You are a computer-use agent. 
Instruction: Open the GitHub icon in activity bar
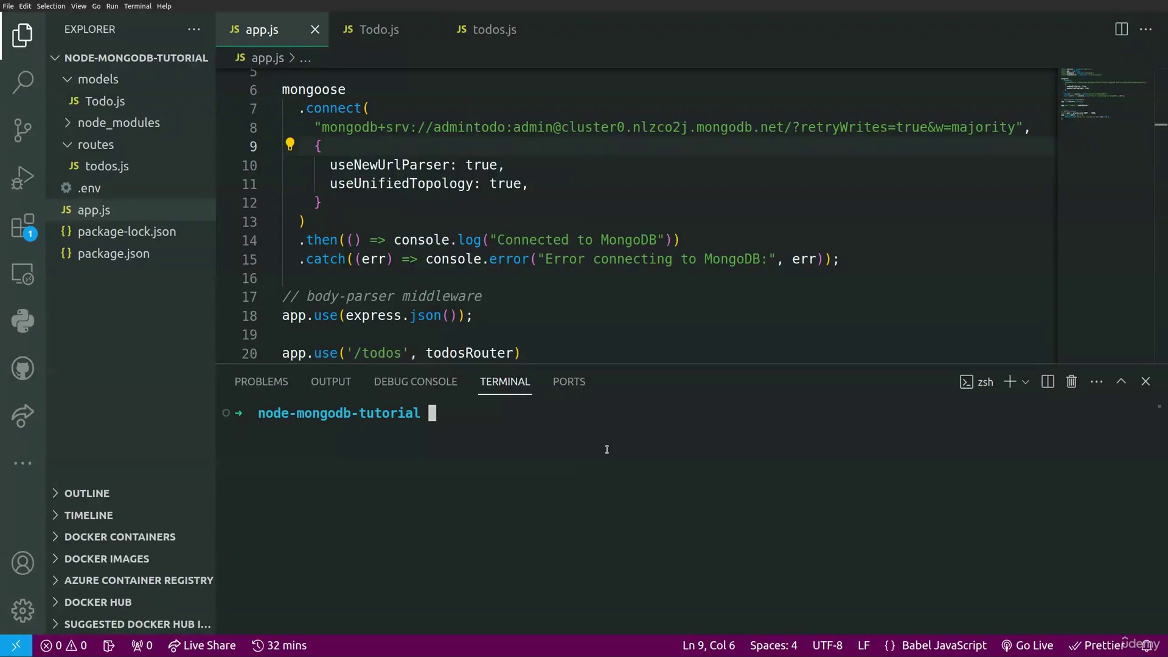[x=23, y=369]
